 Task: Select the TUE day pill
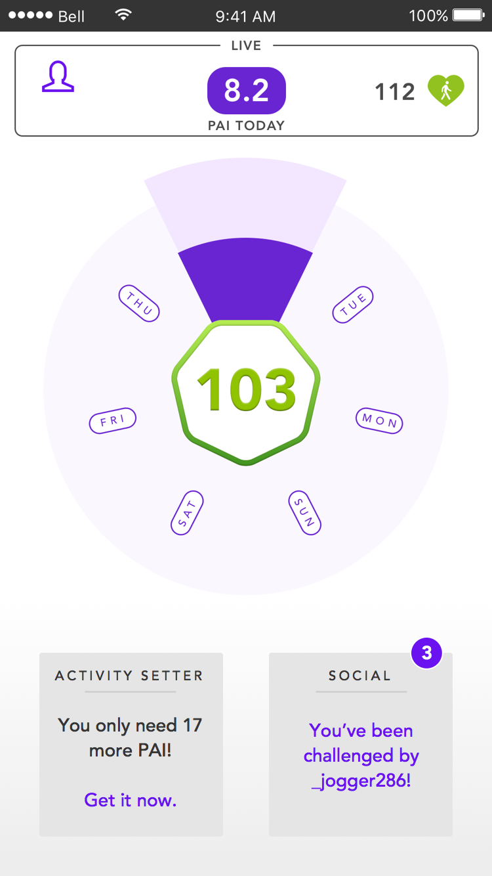click(x=353, y=305)
